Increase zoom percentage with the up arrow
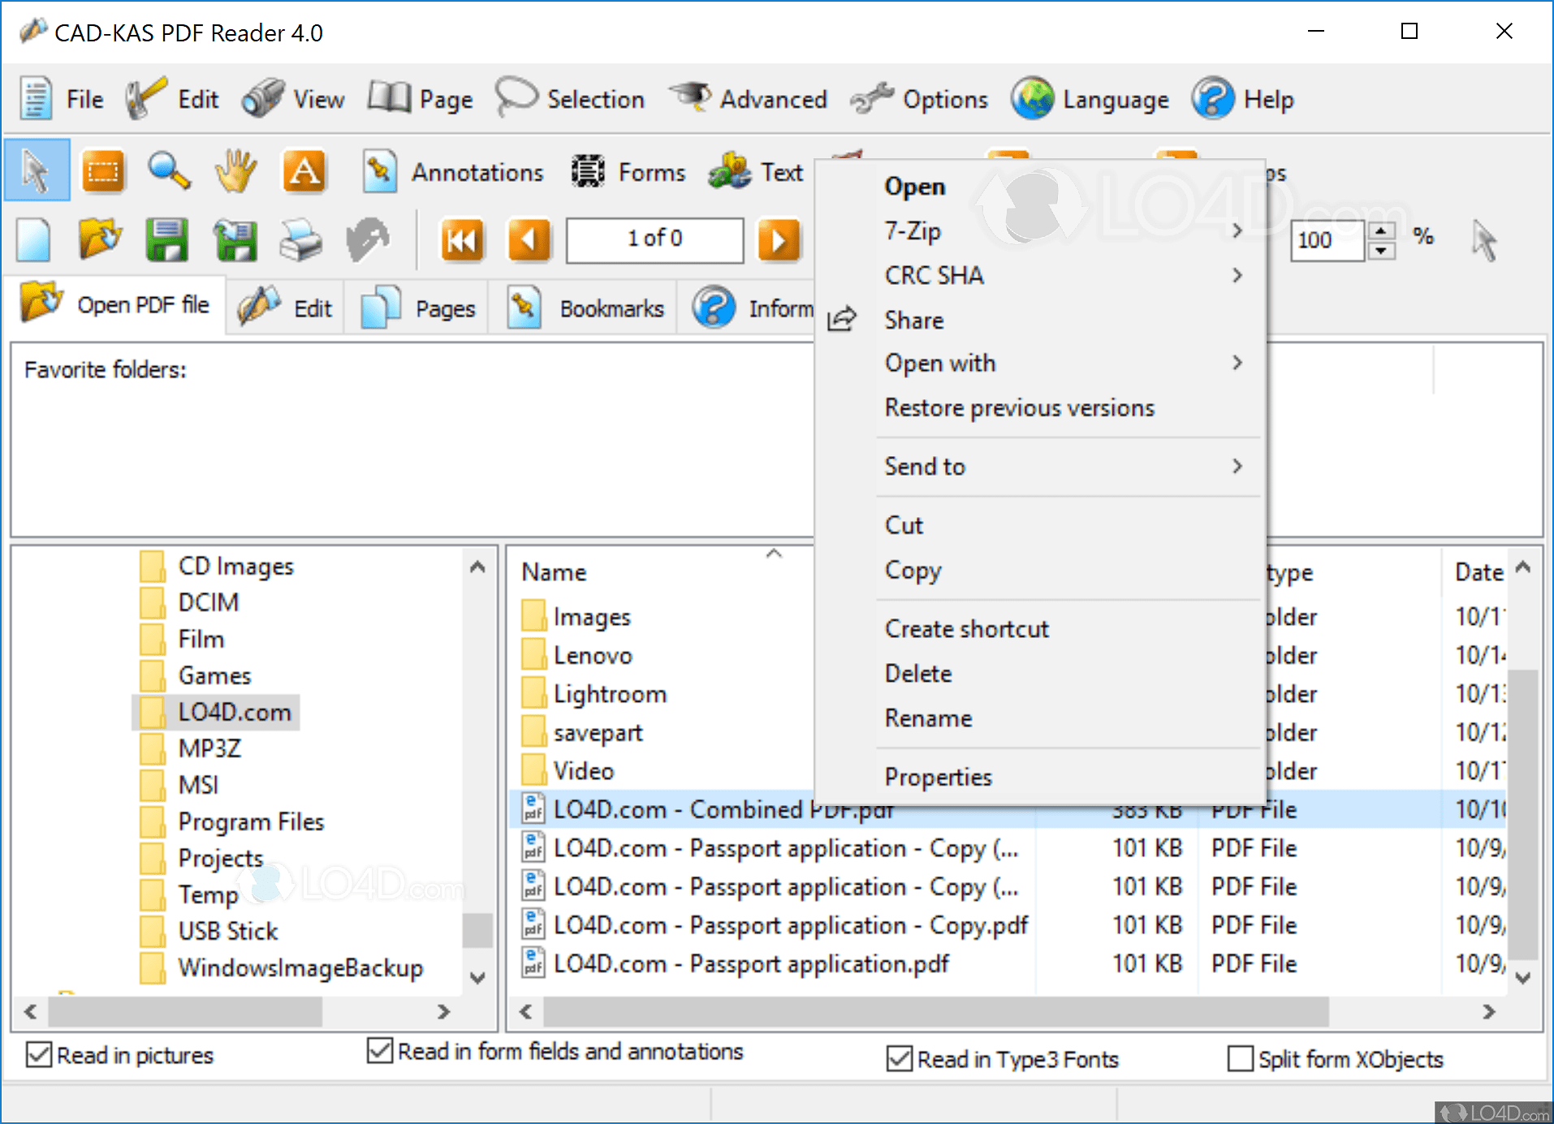This screenshot has width=1554, height=1124. (x=1381, y=230)
